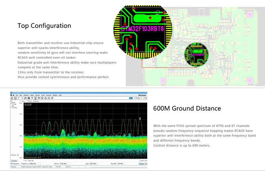
Task: Open the Setup menu
Action: tap(32, 95)
